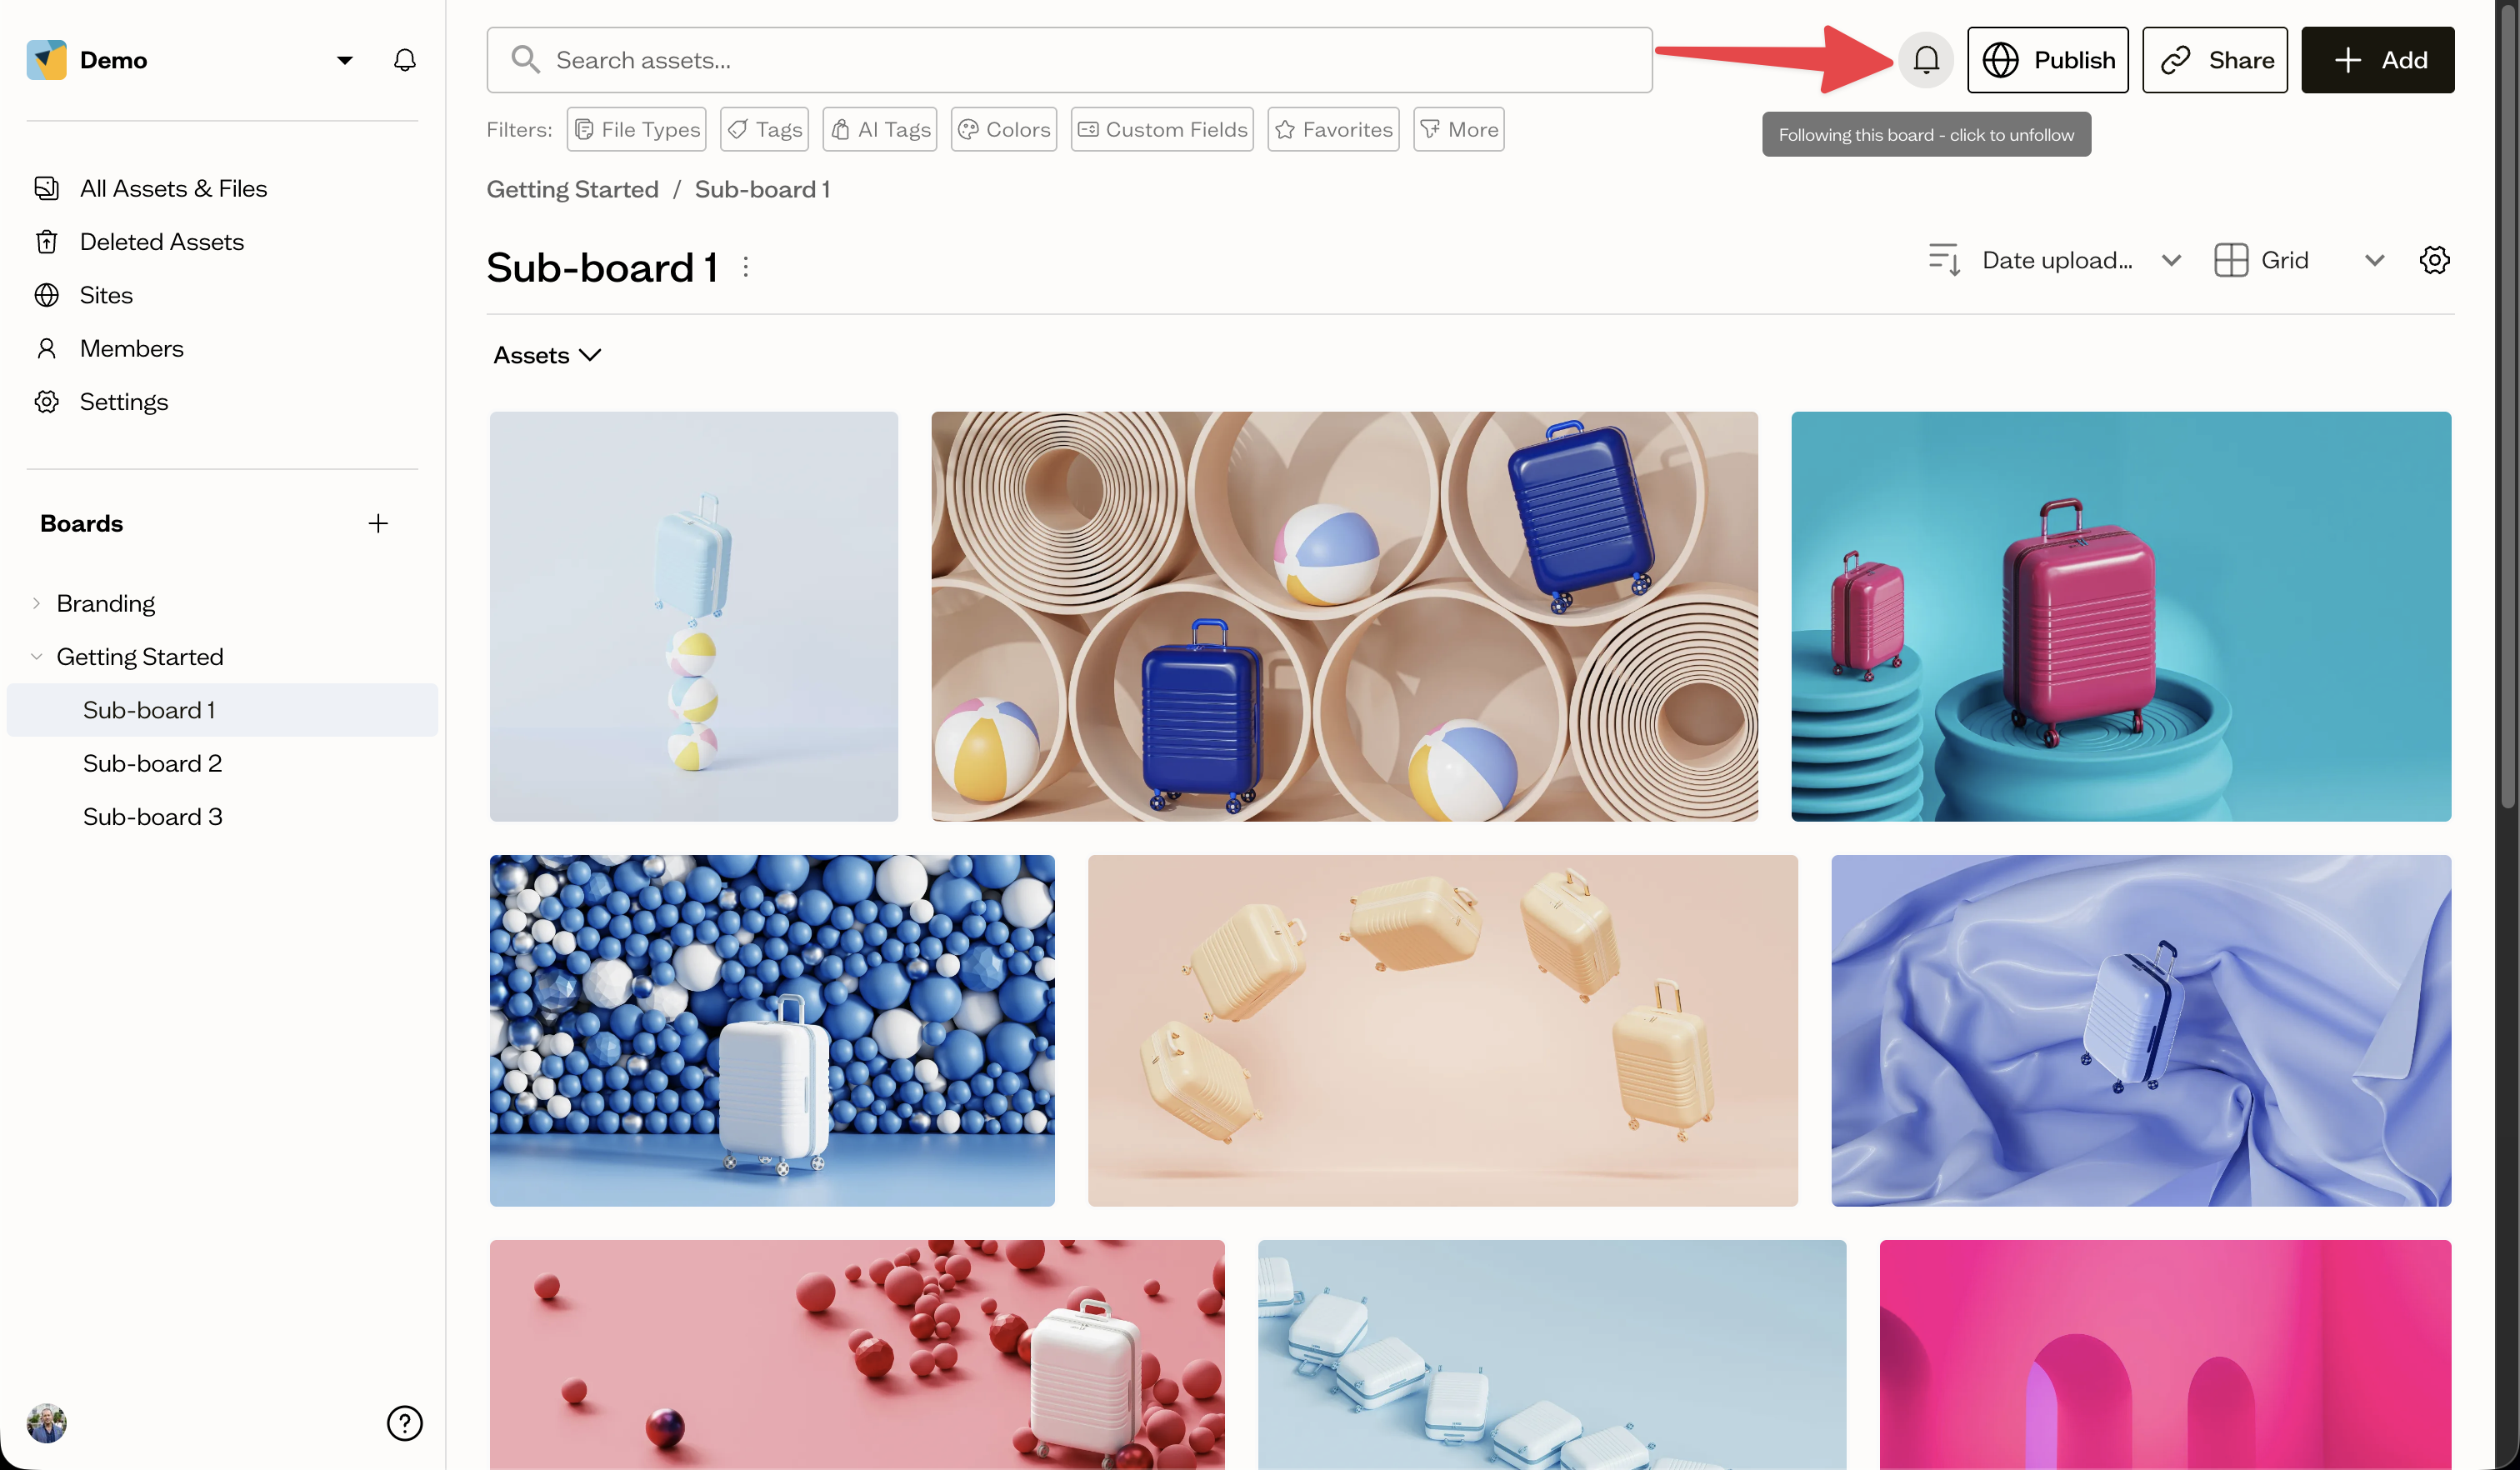Open white suitcase with blue spheres image
The image size is (2520, 1470).
click(772, 1031)
